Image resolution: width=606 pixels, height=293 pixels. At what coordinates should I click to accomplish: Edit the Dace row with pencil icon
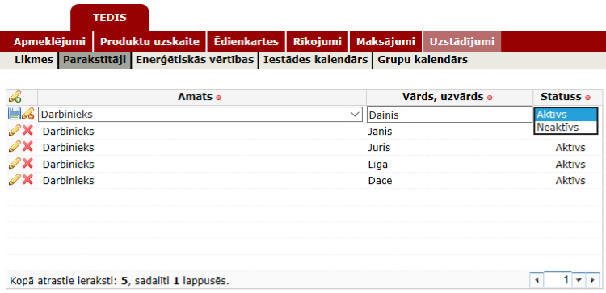(15, 180)
